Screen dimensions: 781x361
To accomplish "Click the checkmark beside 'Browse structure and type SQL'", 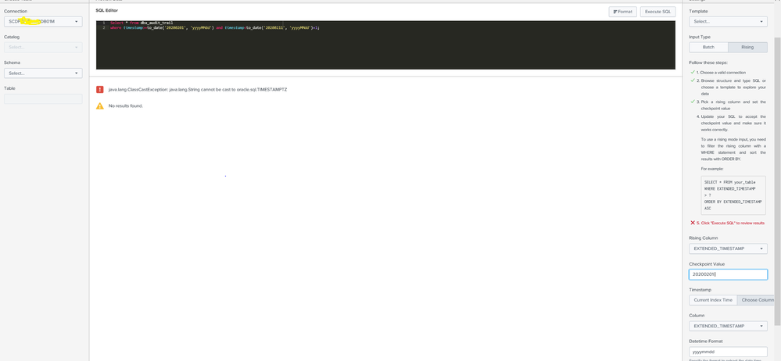I will (x=693, y=80).
